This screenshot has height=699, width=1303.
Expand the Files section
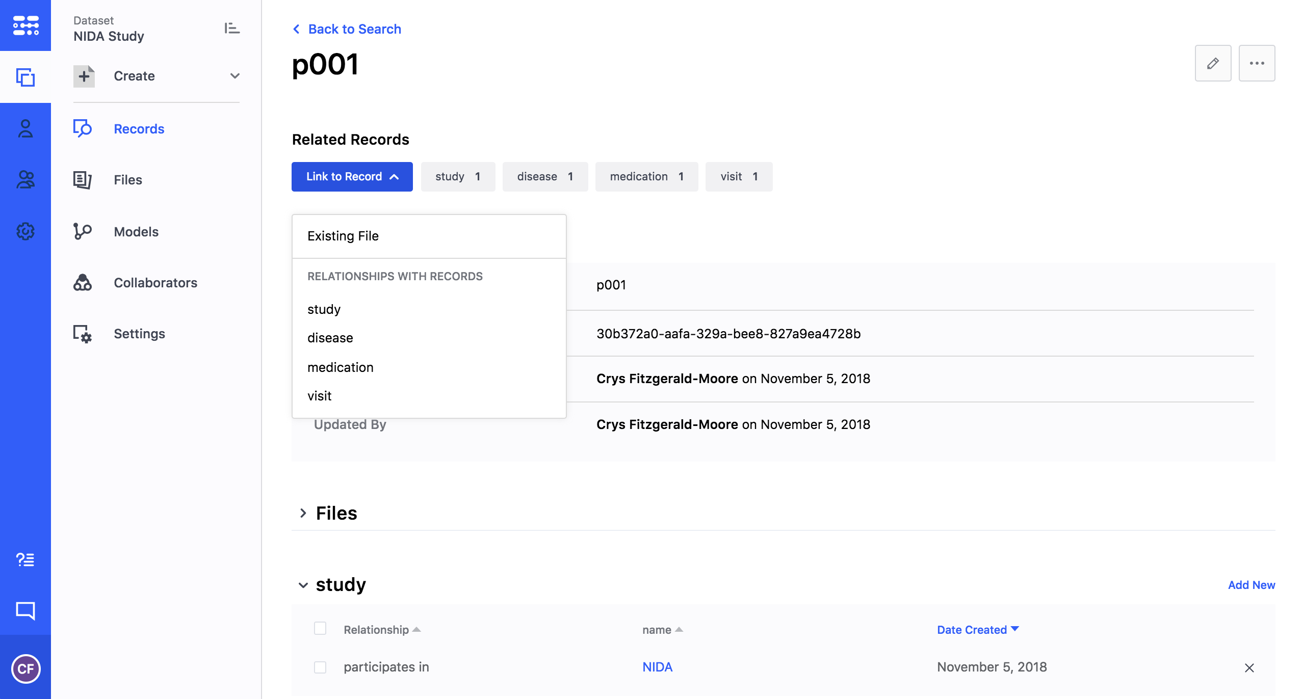tap(303, 513)
